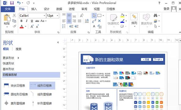181x110 pixels.
Task: Click the red font color swatch
Action: coord(22,27)
